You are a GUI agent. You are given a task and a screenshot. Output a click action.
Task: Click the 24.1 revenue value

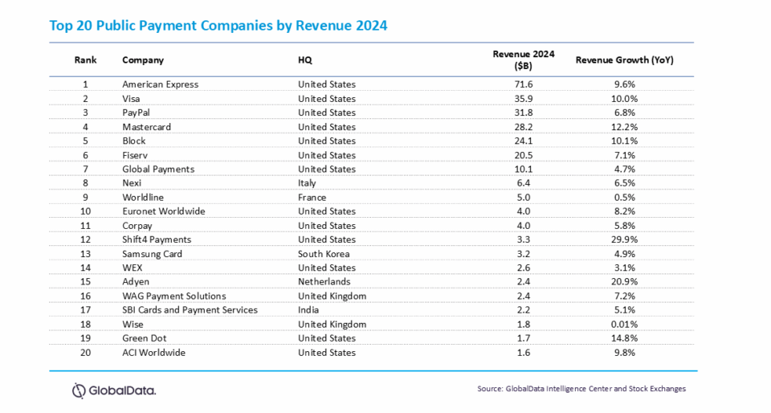click(x=524, y=141)
